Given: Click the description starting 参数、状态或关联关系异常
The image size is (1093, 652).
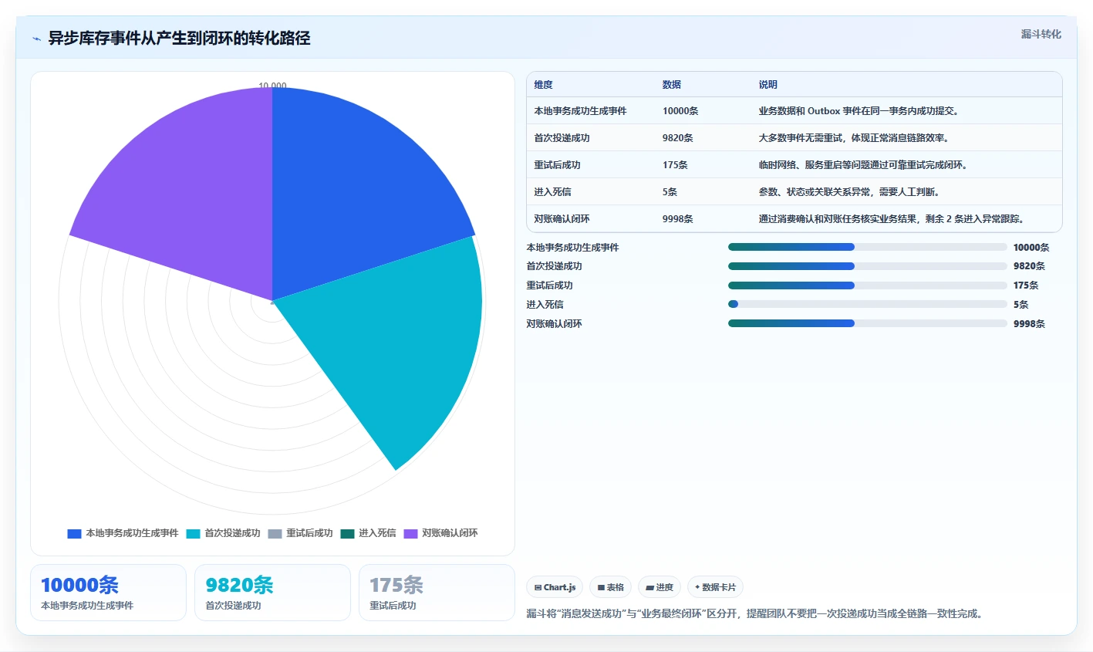Looking at the screenshot, I should (851, 192).
